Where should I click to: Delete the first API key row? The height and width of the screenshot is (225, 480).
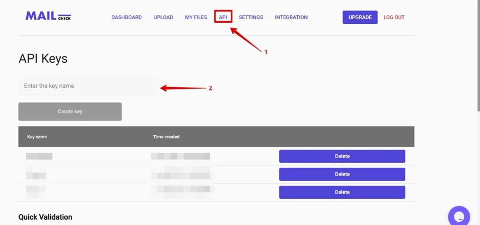pyautogui.click(x=342, y=156)
